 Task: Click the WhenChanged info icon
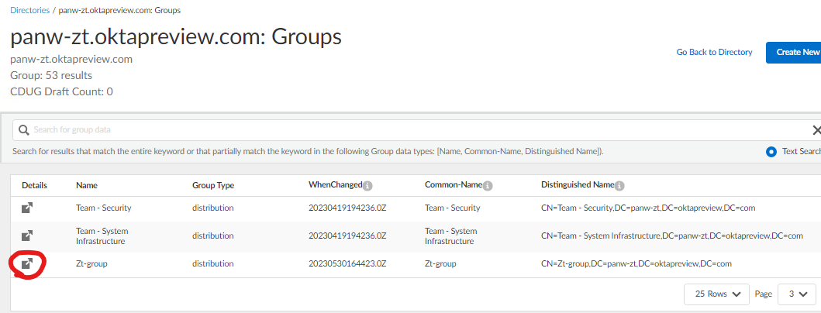coord(367,186)
